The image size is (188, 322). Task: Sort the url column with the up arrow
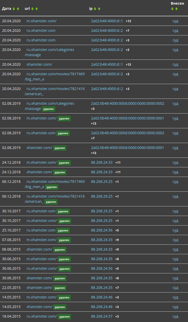pos(36,9)
